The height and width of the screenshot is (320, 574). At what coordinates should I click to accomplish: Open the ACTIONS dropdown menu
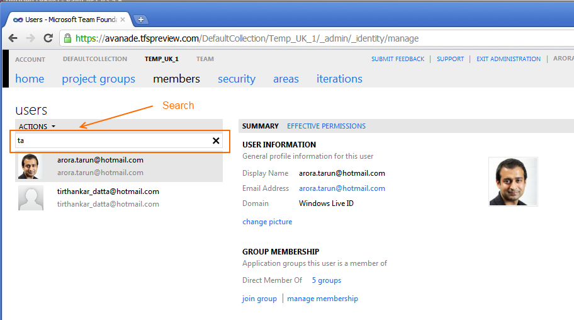37,127
